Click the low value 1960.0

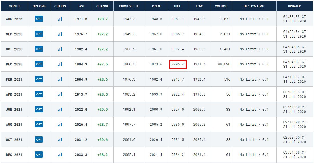(199, 49)
